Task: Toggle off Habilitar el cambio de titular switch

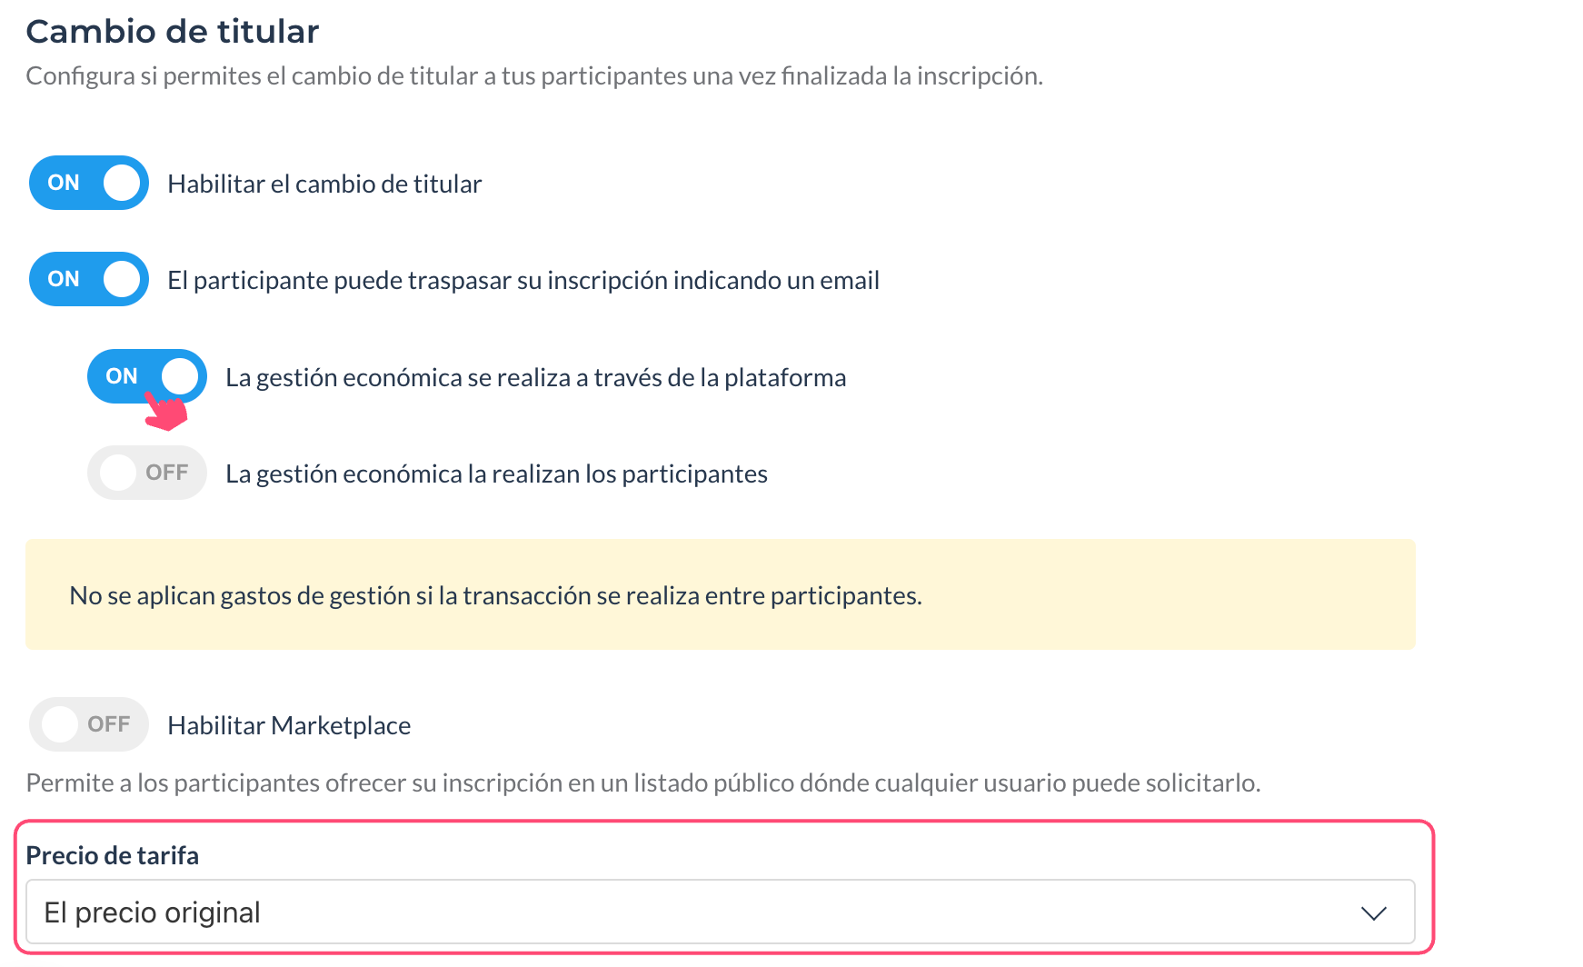Action: [89, 183]
